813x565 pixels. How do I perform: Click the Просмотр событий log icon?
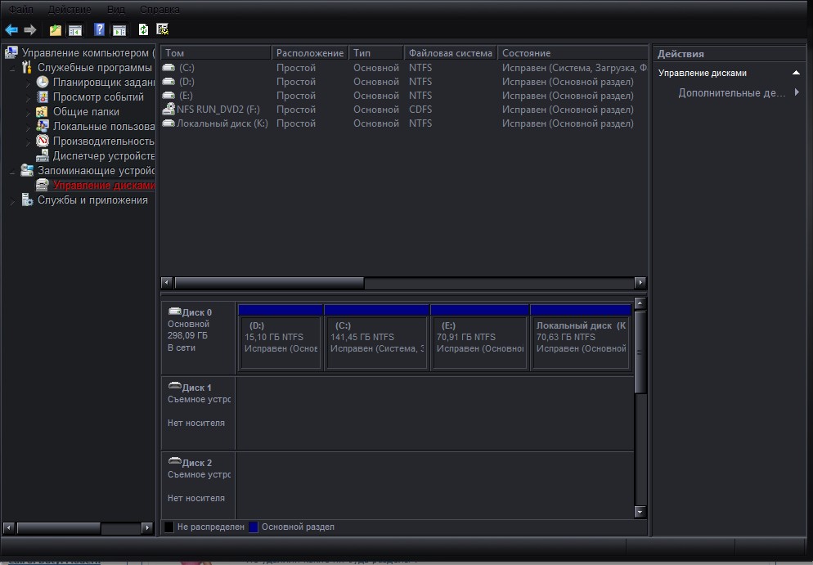tap(43, 97)
